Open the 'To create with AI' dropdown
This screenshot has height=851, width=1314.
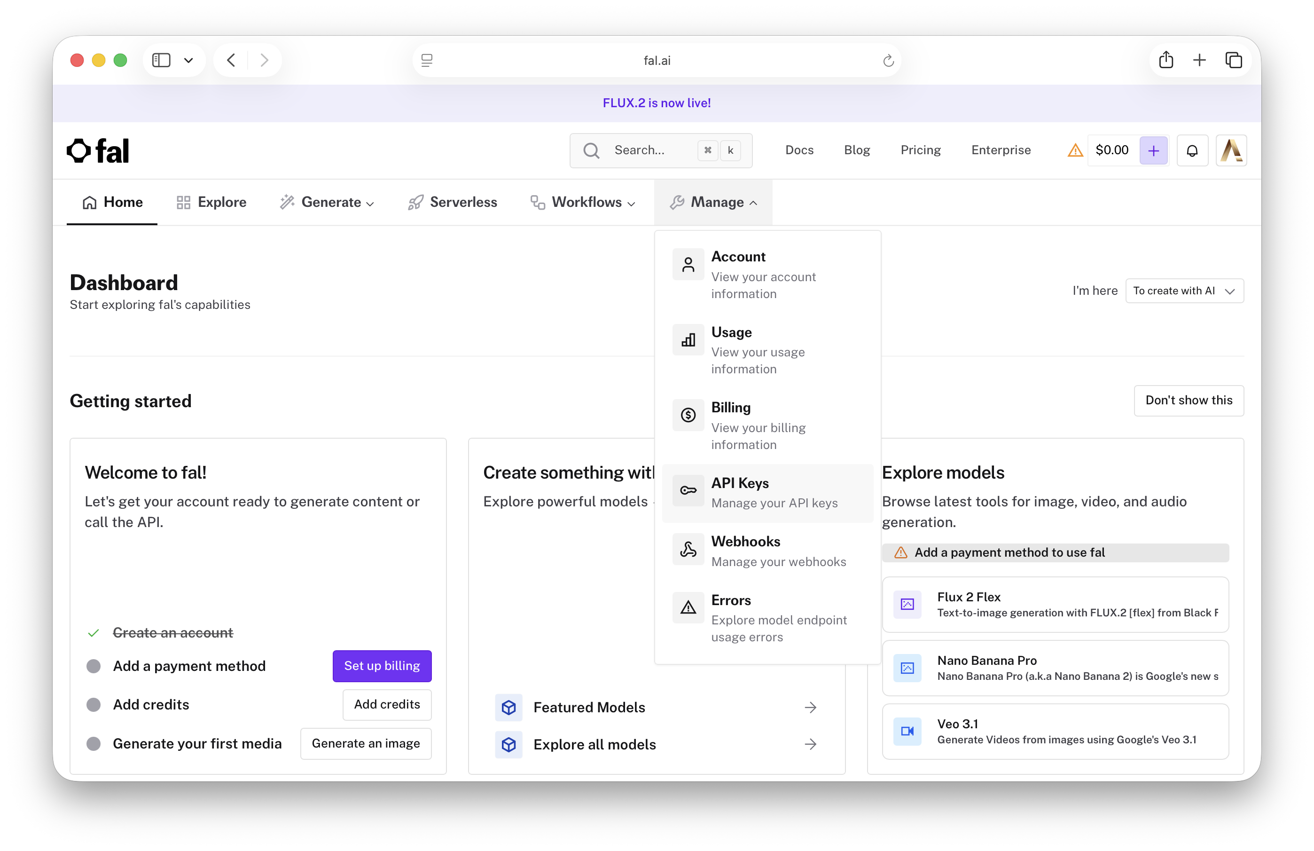[x=1184, y=291]
